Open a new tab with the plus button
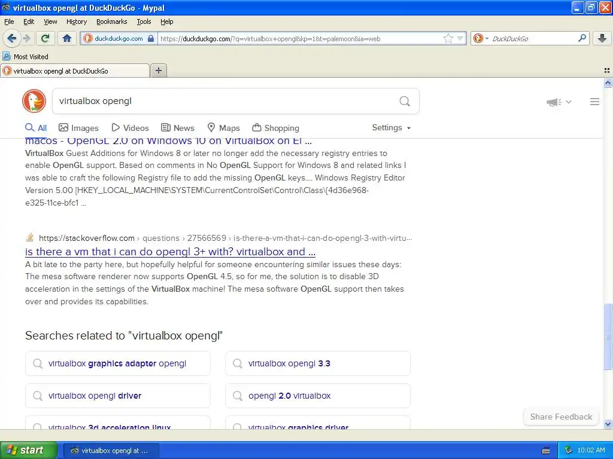613x459 pixels. [158, 71]
